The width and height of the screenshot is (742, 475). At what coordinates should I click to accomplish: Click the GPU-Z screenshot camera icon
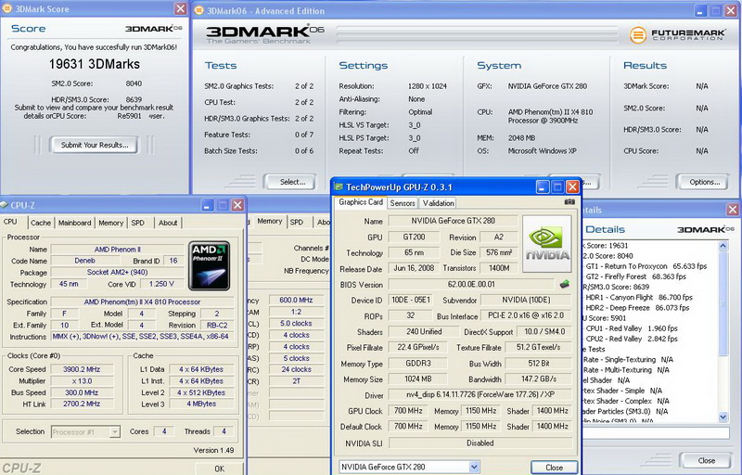pos(569,202)
